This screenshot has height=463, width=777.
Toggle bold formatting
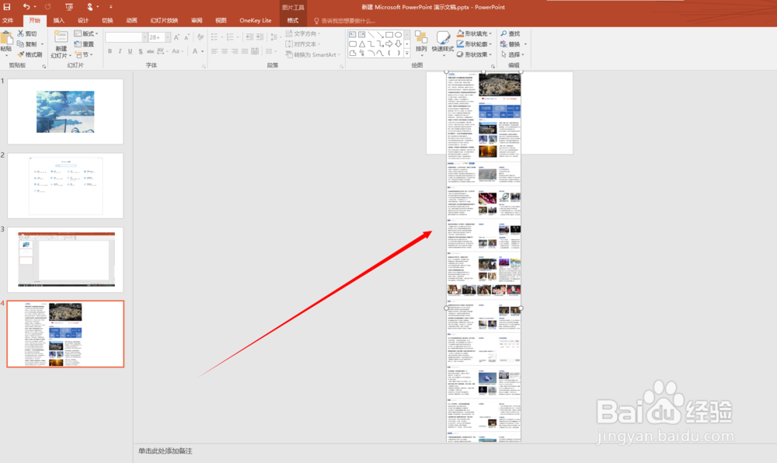(110, 51)
